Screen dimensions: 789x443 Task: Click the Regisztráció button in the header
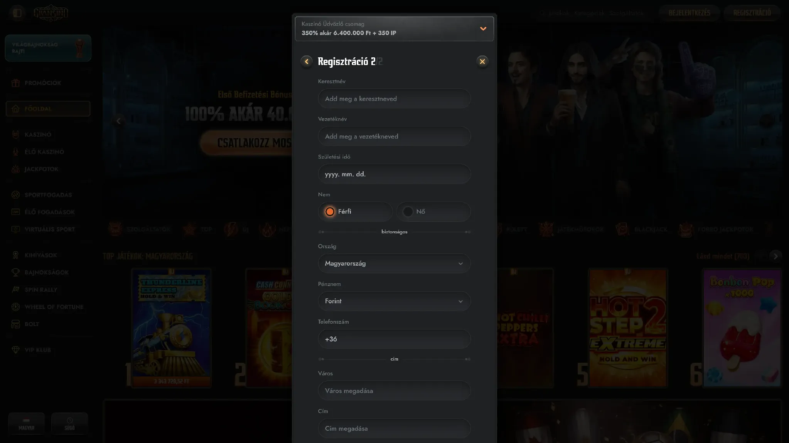click(x=752, y=13)
